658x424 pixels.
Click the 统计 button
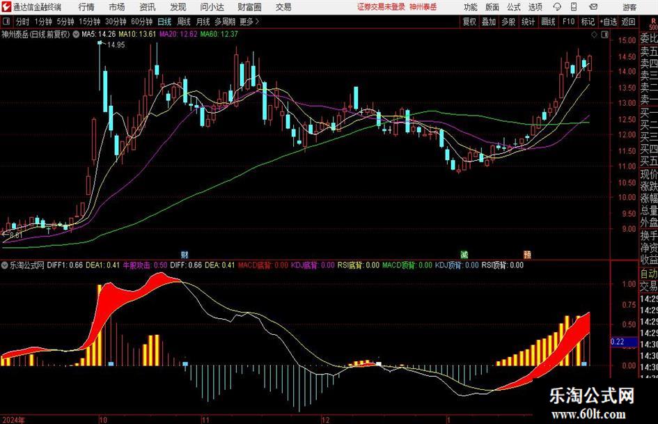pos(528,22)
